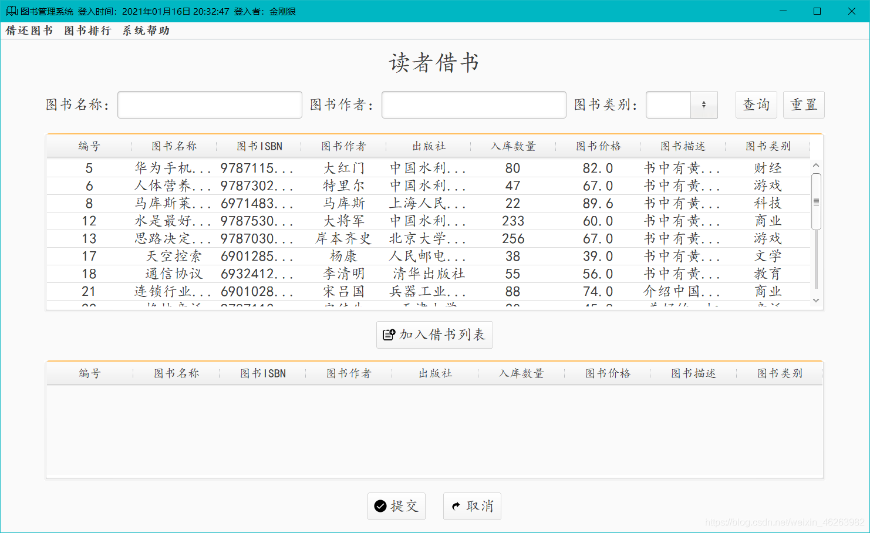Focus the 图书作者 input field
Image resolution: width=870 pixels, height=533 pixels.
(474, 104)
